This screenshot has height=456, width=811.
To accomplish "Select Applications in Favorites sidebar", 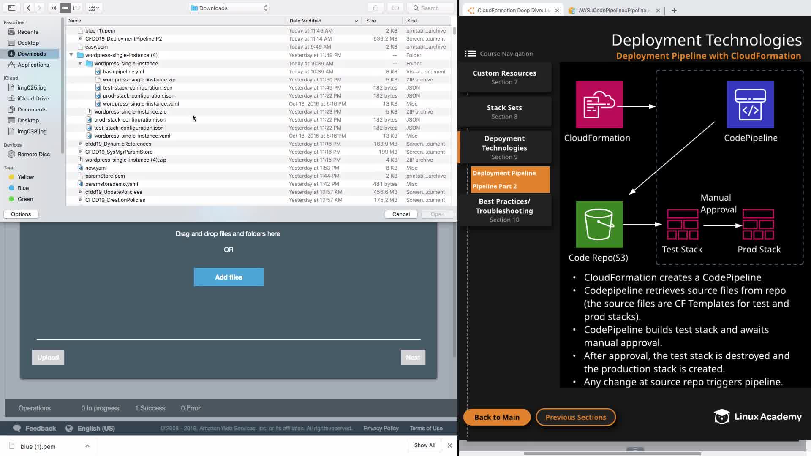I will (x=33, y=65).
